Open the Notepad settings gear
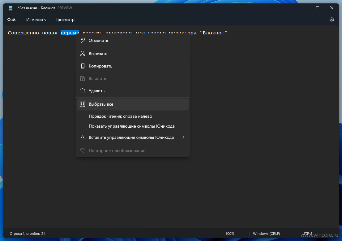The width and height of the screenshot is (342, 241). (x=331, y=19)
